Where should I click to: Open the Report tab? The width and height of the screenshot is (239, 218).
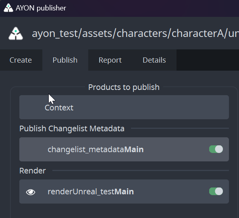coord(110,60)
